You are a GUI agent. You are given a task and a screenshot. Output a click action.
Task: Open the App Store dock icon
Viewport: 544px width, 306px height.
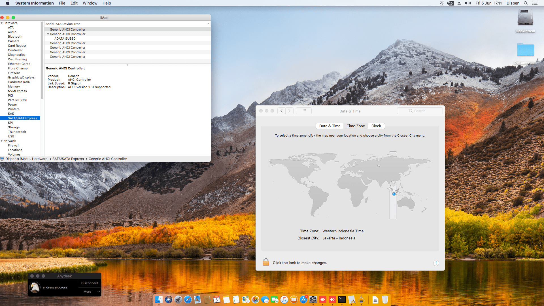coord(303,299)
